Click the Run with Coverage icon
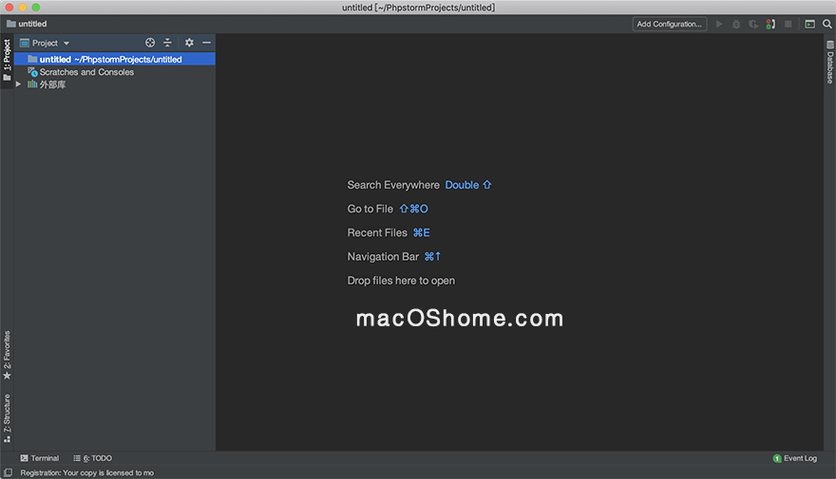Image resolution: width=836 pixels, height=479 pixels. (x=753, y=24)
